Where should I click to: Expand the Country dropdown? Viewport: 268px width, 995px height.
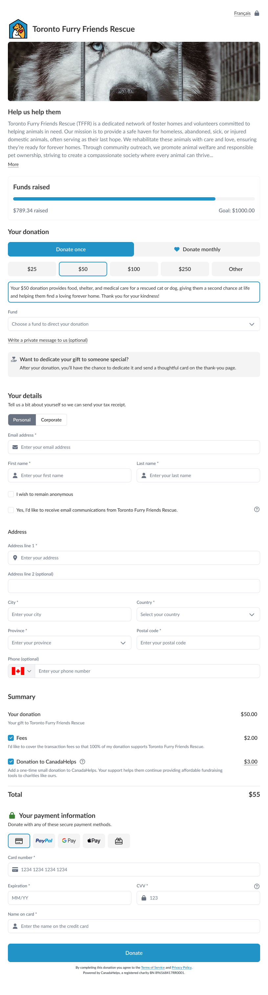pos(198,614)
